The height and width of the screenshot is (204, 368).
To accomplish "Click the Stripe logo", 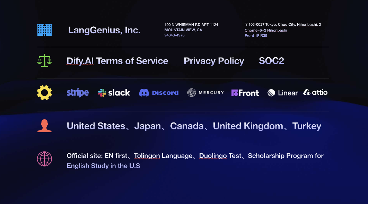I will 78,93.
